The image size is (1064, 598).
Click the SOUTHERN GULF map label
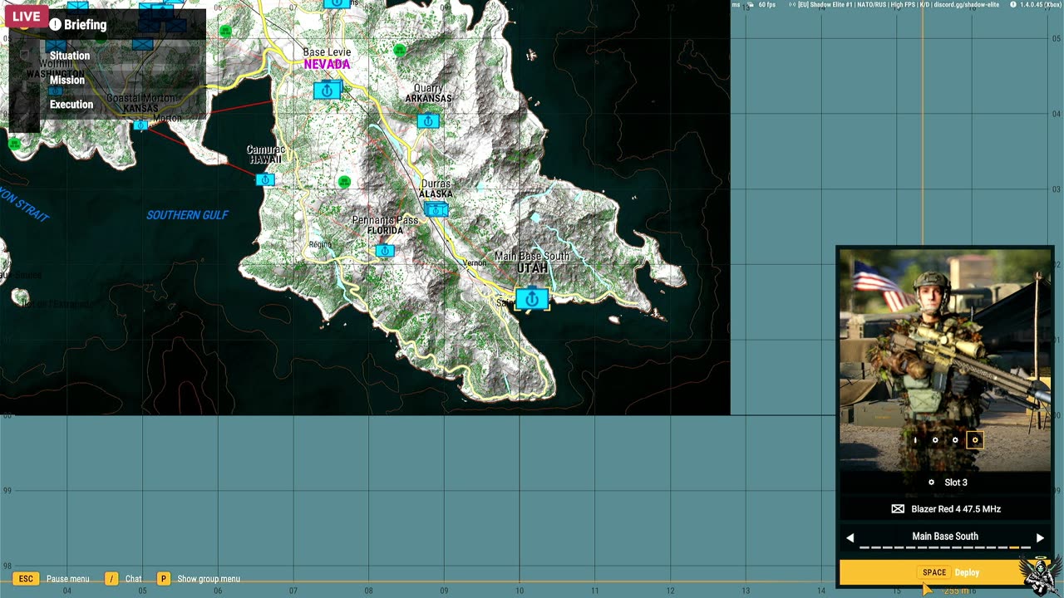tap(187, 215)
